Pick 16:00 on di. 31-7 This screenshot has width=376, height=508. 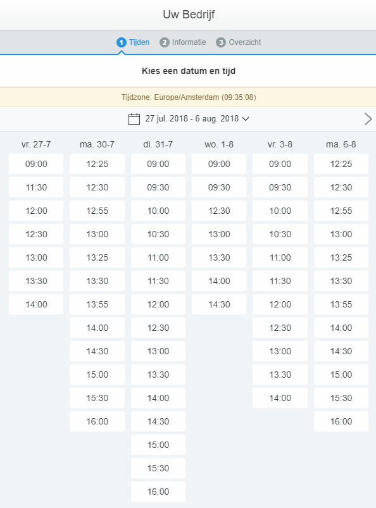(x=158, y=492)
